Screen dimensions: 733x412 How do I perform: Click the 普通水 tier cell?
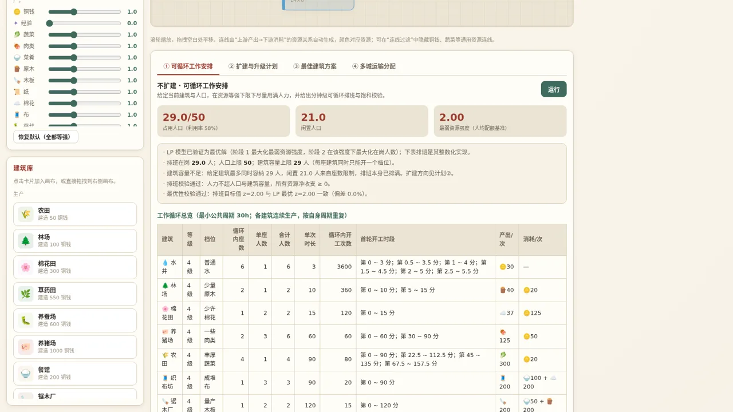211,267
